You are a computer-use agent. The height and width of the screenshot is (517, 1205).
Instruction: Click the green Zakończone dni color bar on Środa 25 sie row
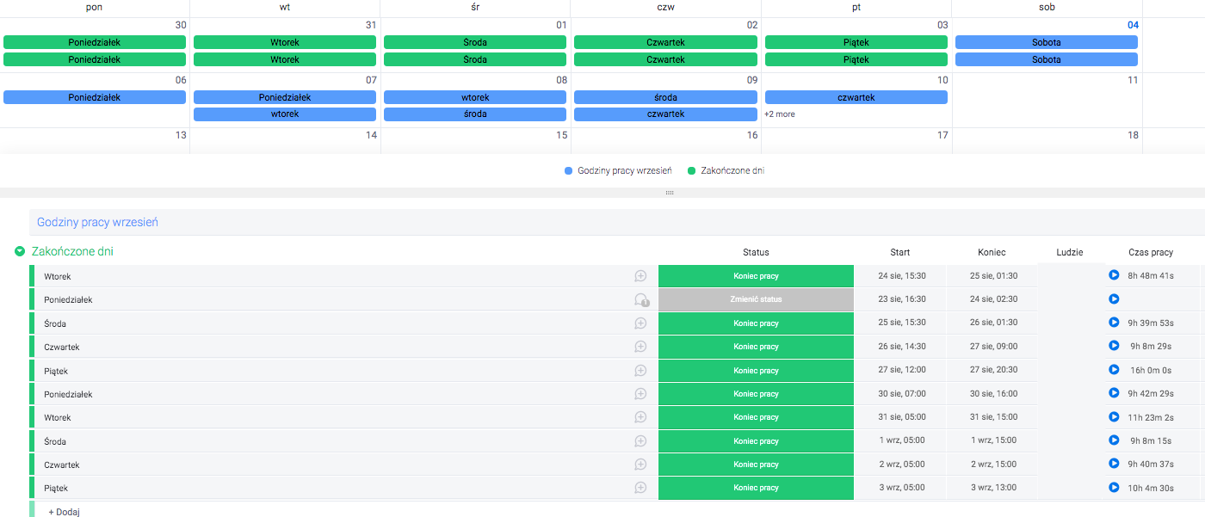point(32,323)
